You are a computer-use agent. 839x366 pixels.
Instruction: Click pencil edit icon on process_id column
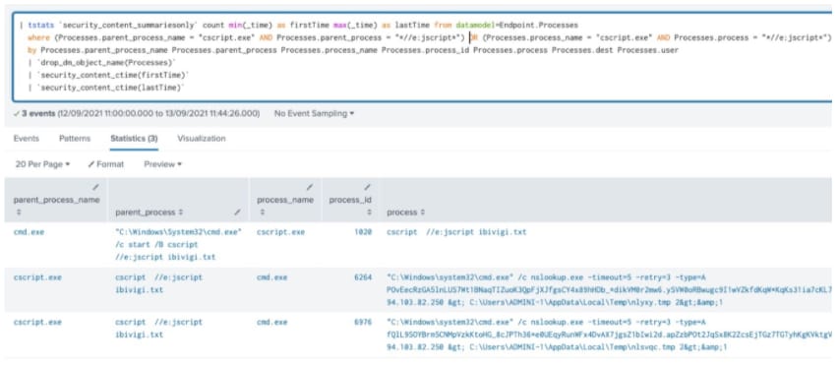pos(367,187)
